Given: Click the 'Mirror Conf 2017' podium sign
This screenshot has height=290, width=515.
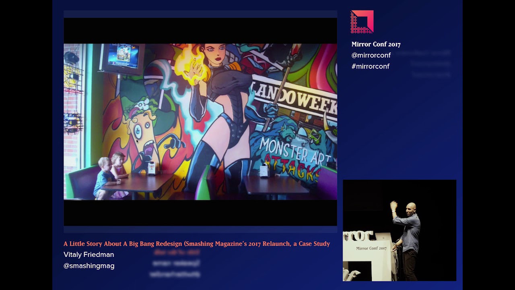Looking at the screenshot, I should tap(371, 248).
